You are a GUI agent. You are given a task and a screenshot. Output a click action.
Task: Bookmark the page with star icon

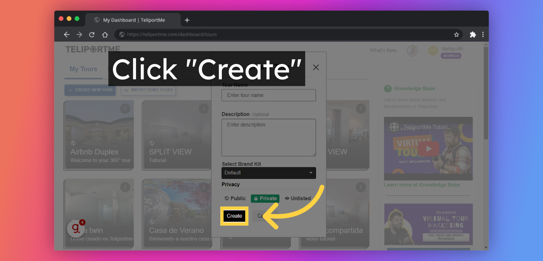point(456,35)
